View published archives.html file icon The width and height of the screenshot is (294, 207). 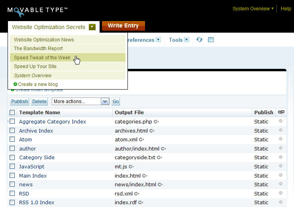pyautogui.click(x=152, y=131)
